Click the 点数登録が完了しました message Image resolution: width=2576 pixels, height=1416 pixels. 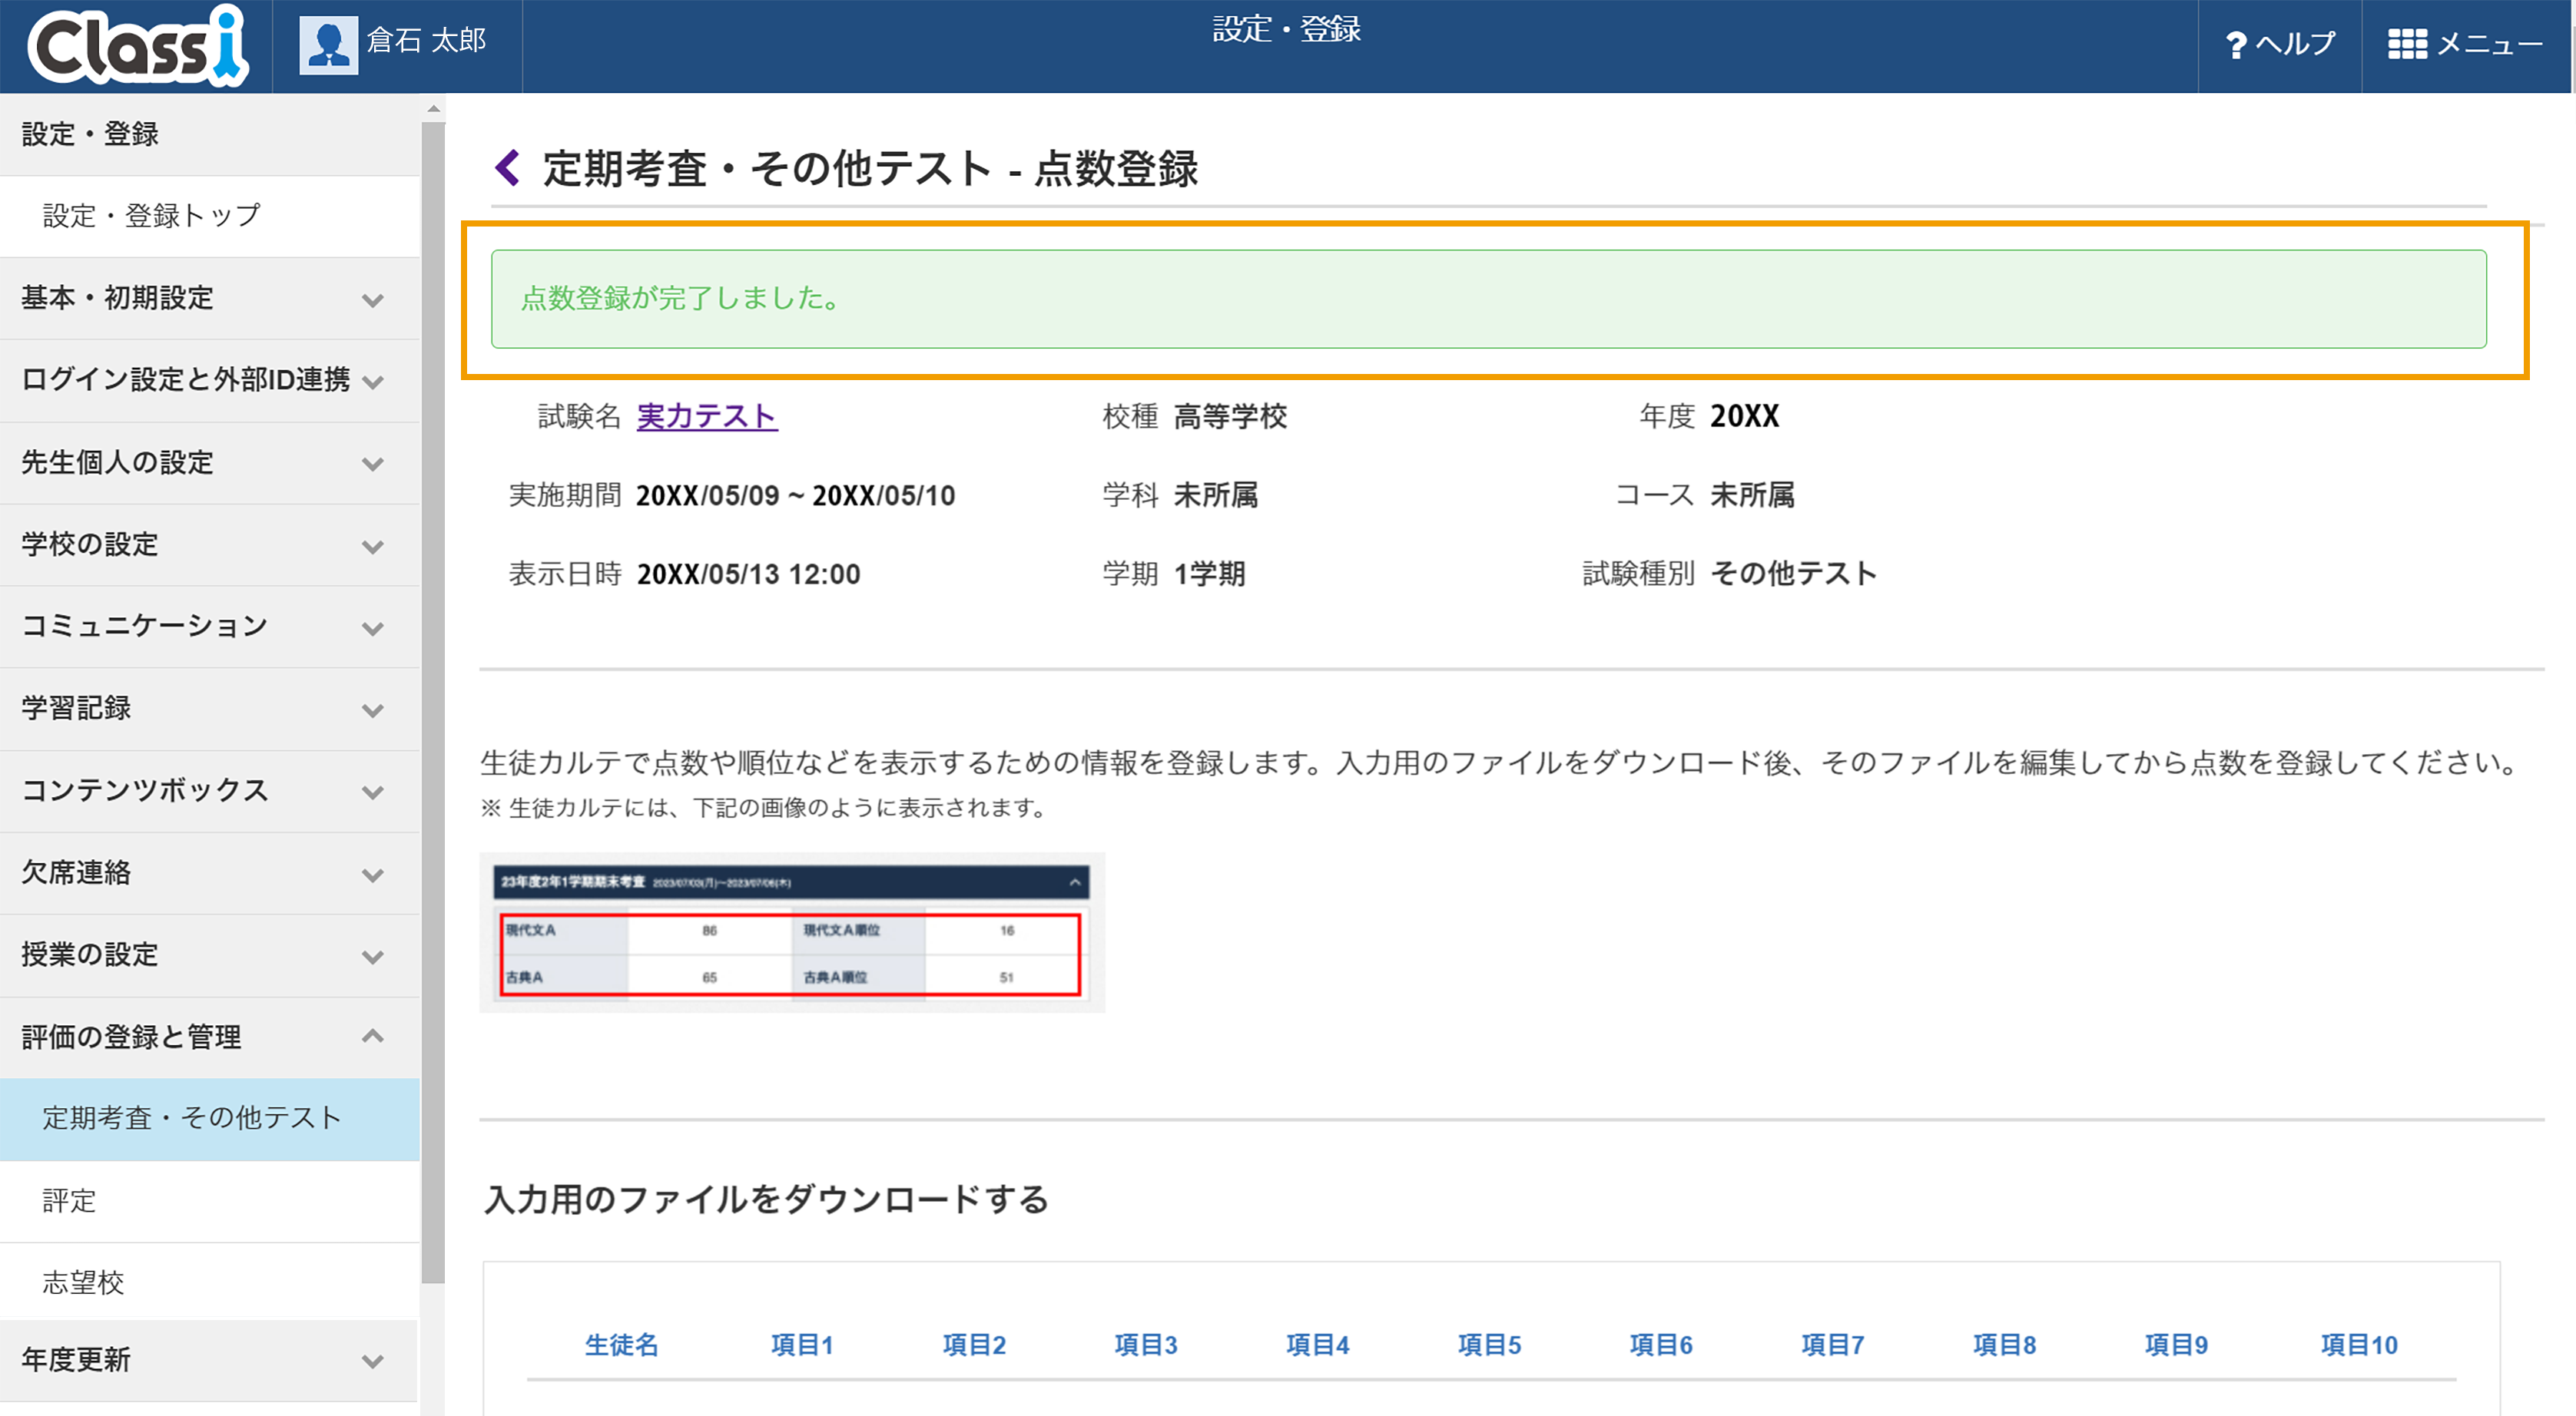pos(1488,299)
